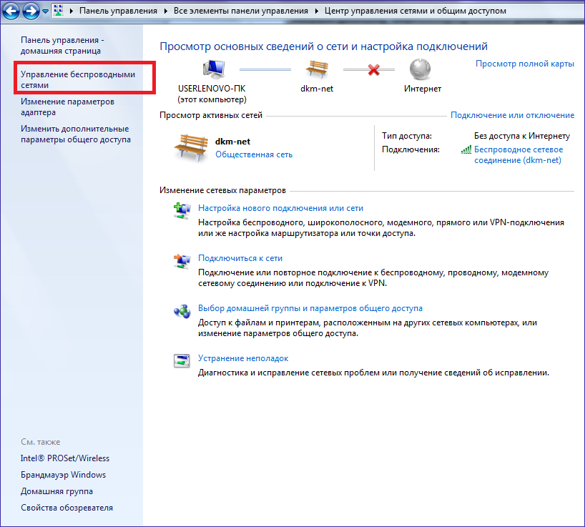Click the homegroup sharing options icon
Screen dimensions: 585x527
pos(181,311)
